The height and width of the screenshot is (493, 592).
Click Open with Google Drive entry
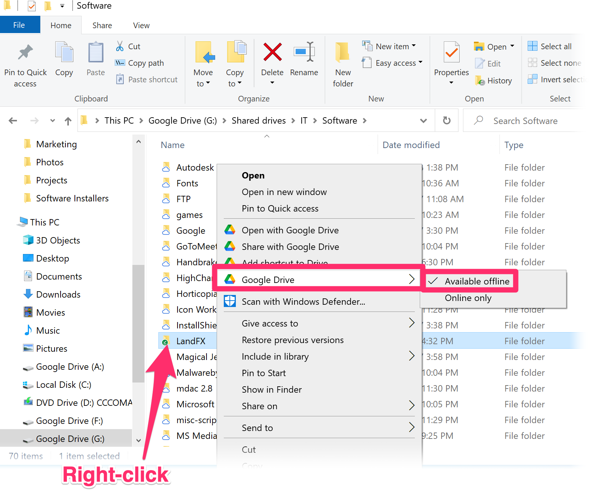point(290,230)
